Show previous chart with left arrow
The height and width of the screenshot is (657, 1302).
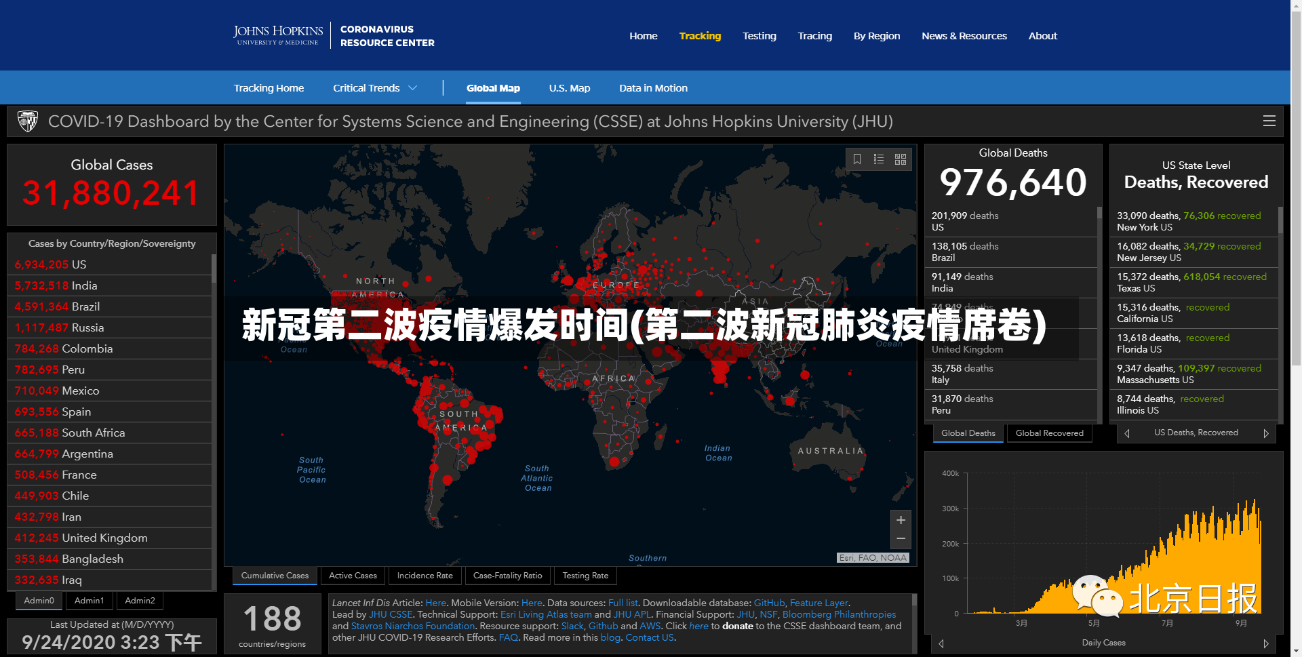(x=941, y=643)
